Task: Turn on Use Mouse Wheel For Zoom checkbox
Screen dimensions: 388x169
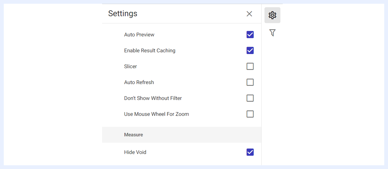Action: pyautogui.click(x=250, y=114)
